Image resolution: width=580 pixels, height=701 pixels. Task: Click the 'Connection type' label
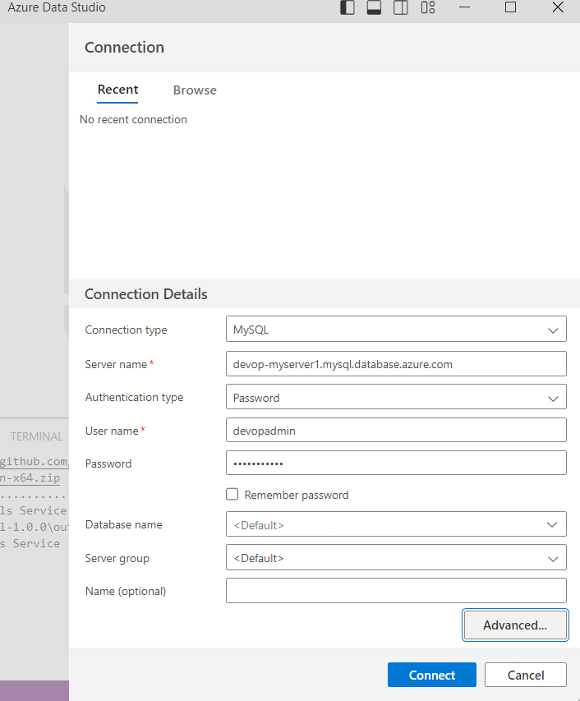pos(126,330)
